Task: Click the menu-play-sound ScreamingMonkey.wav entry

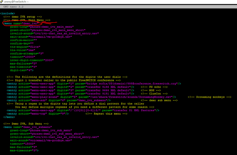Action: [91, 97]
